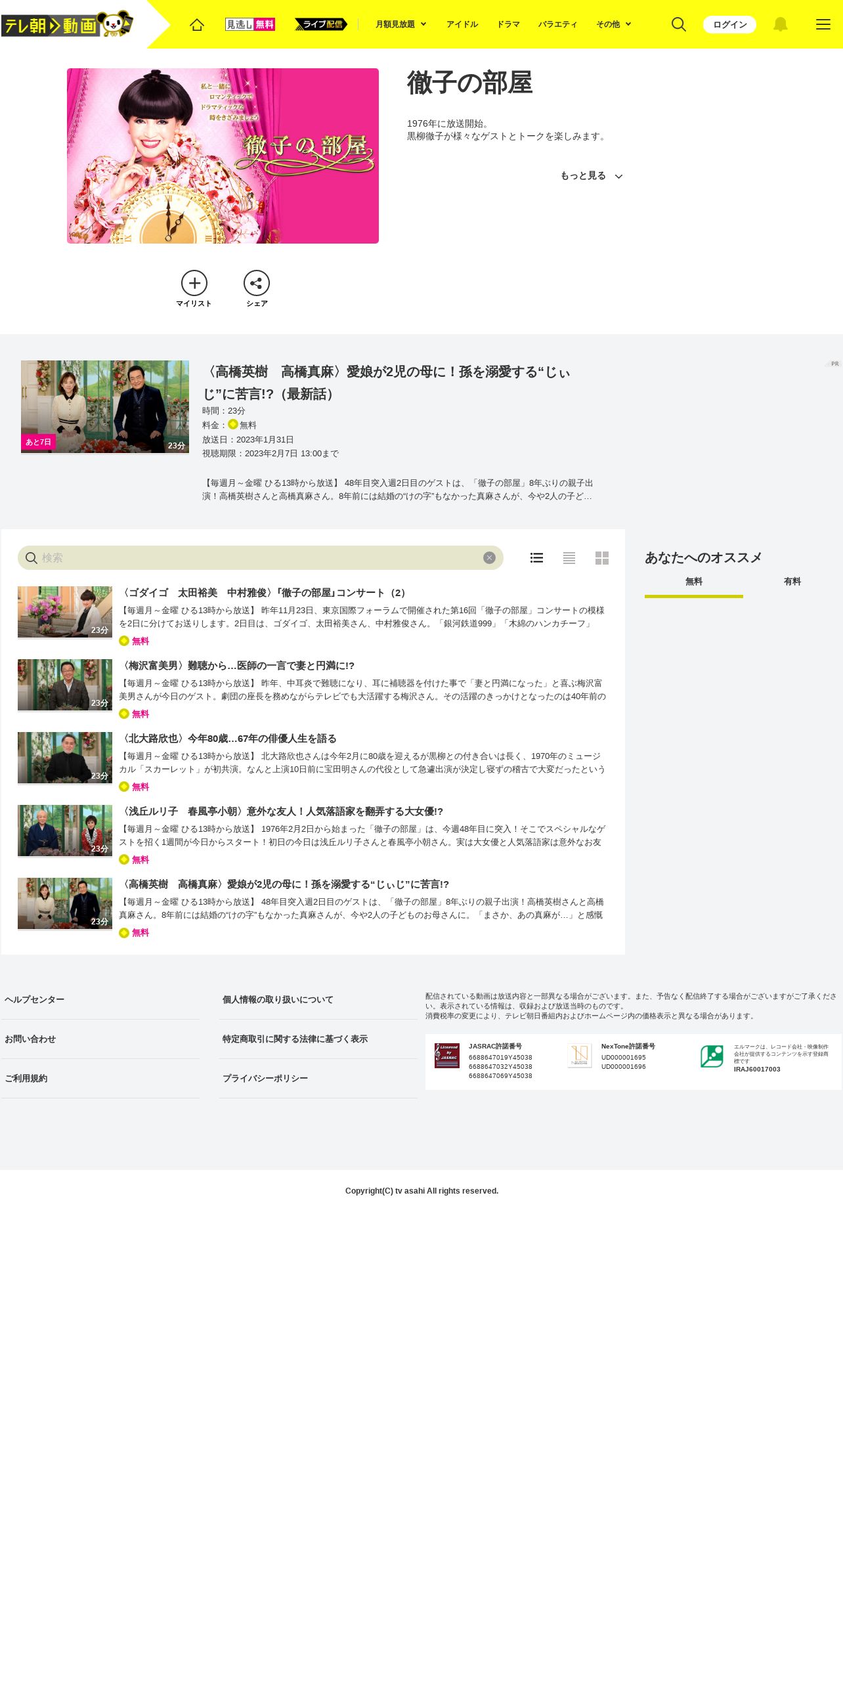This screenshot has height=1686, width=843.
Task: Click the Tele Asa Douga logo
Action: click(67, 24)
